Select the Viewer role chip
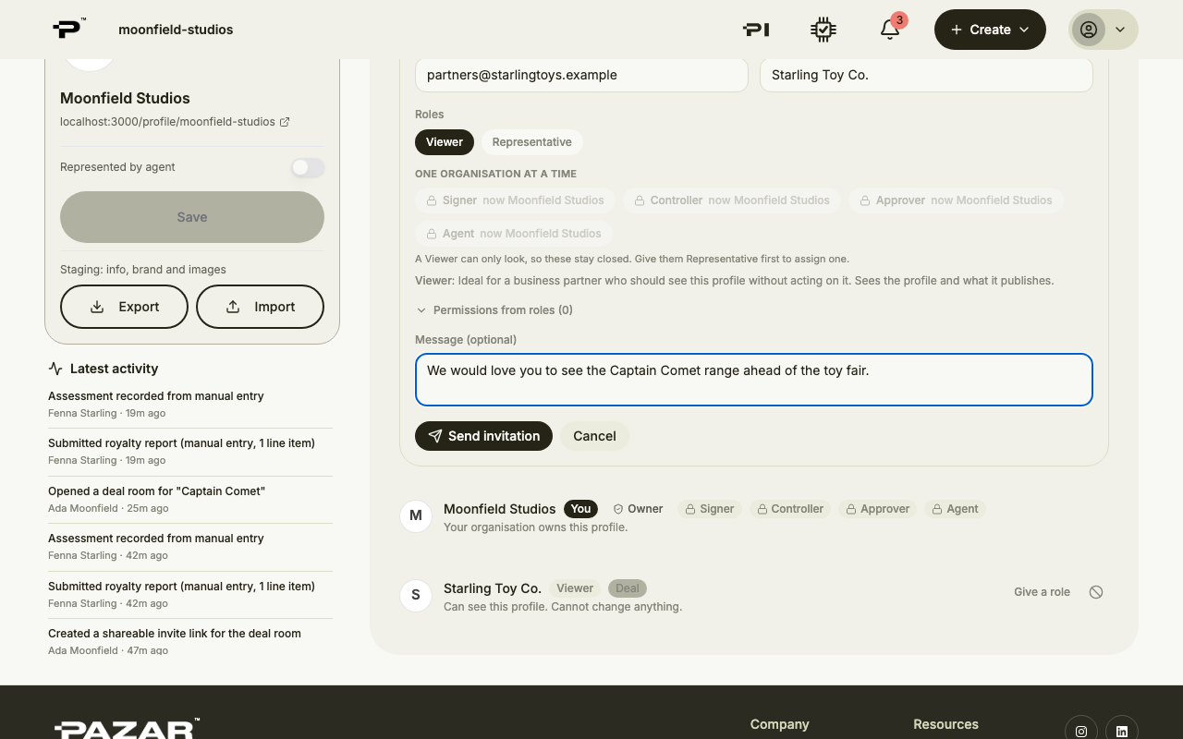Viewport: 1183px width, 739px height. click(x=445, y=142)
